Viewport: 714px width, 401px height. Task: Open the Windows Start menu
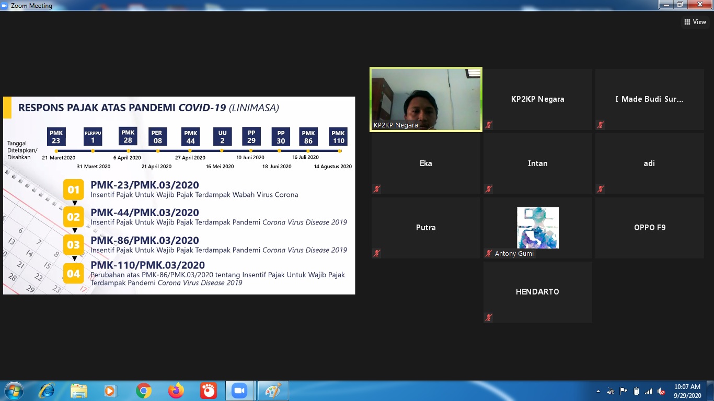(x=14, y=391)
